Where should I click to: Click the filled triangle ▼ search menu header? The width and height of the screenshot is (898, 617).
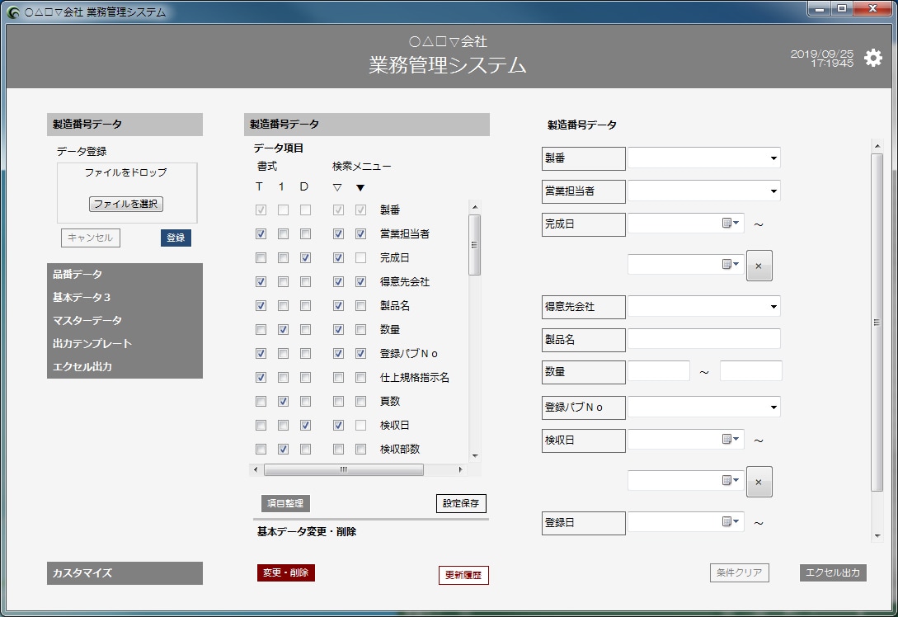[x=360, y=187]
